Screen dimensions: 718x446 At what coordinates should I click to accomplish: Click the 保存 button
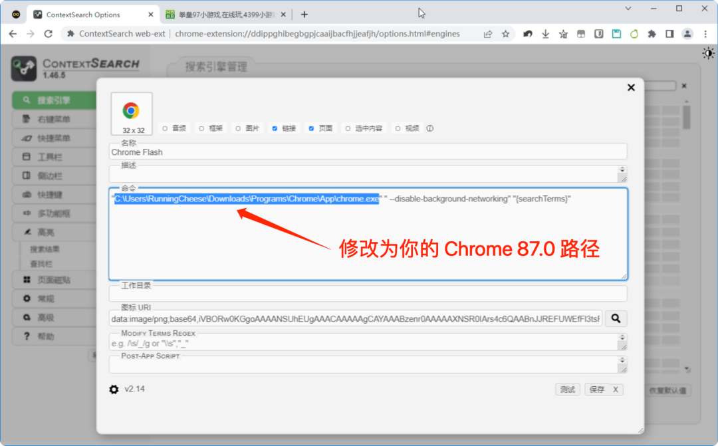pos(596,390)
